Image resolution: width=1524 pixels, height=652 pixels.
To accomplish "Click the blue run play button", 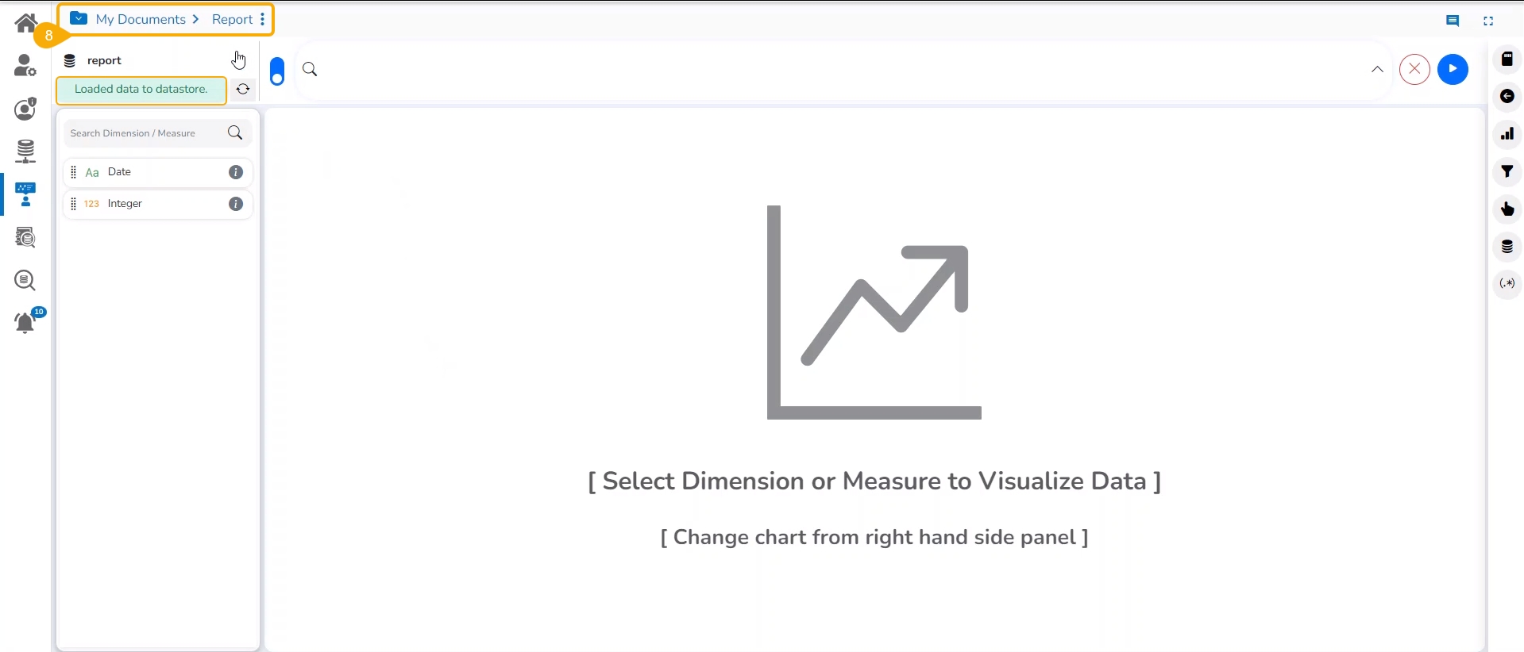I will pyautogui.click(x=1453, y=69).
